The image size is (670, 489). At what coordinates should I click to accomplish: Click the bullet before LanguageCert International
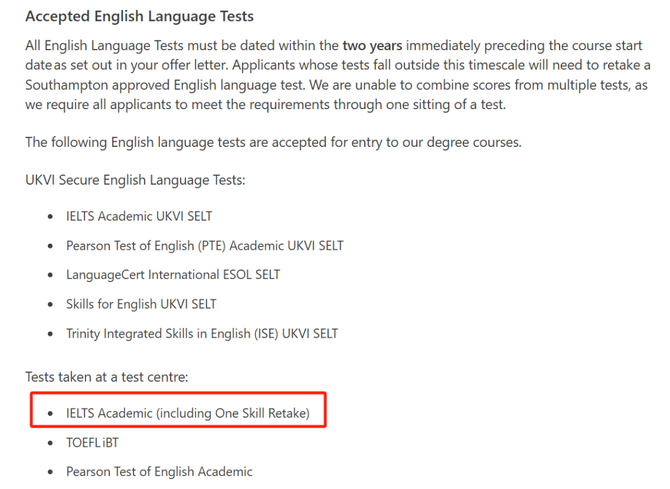tap(50, 275)
